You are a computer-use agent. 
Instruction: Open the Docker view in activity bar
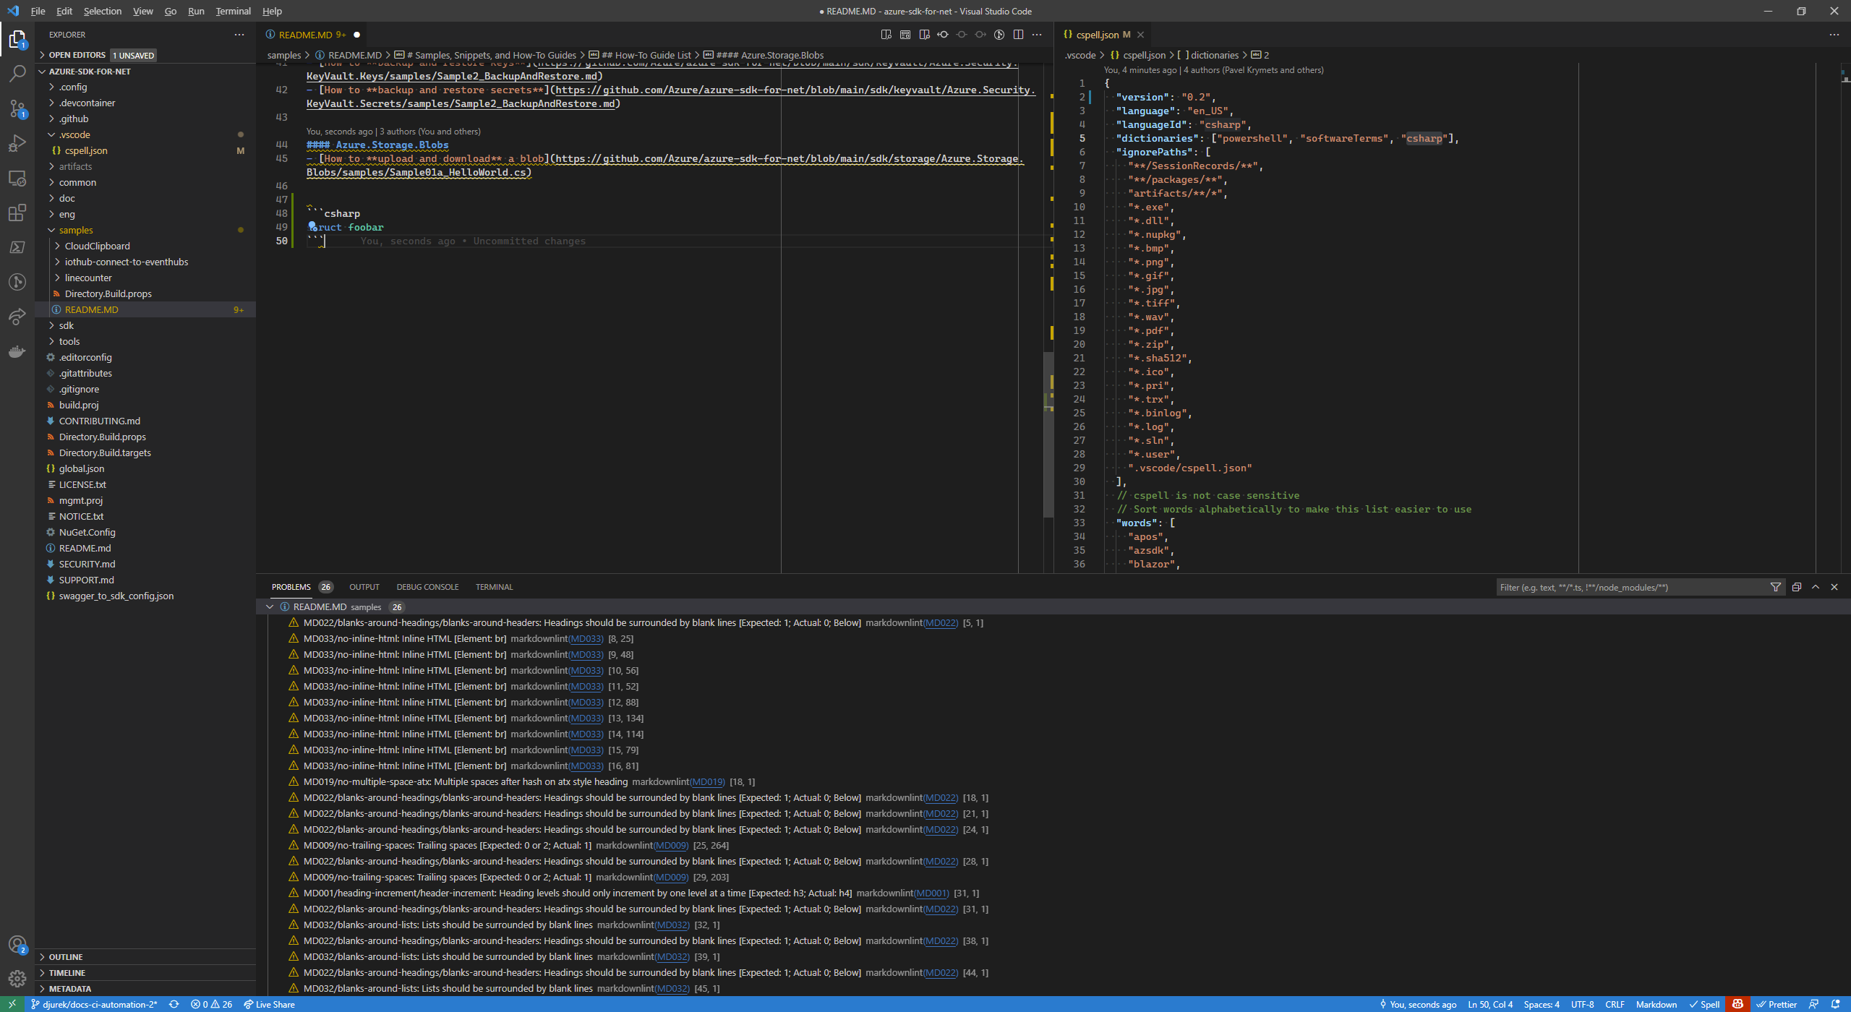click(17, 351)
